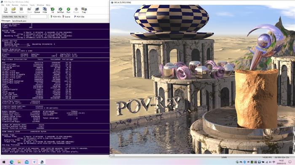Click the Open file toolbar icon

(13, 10)
